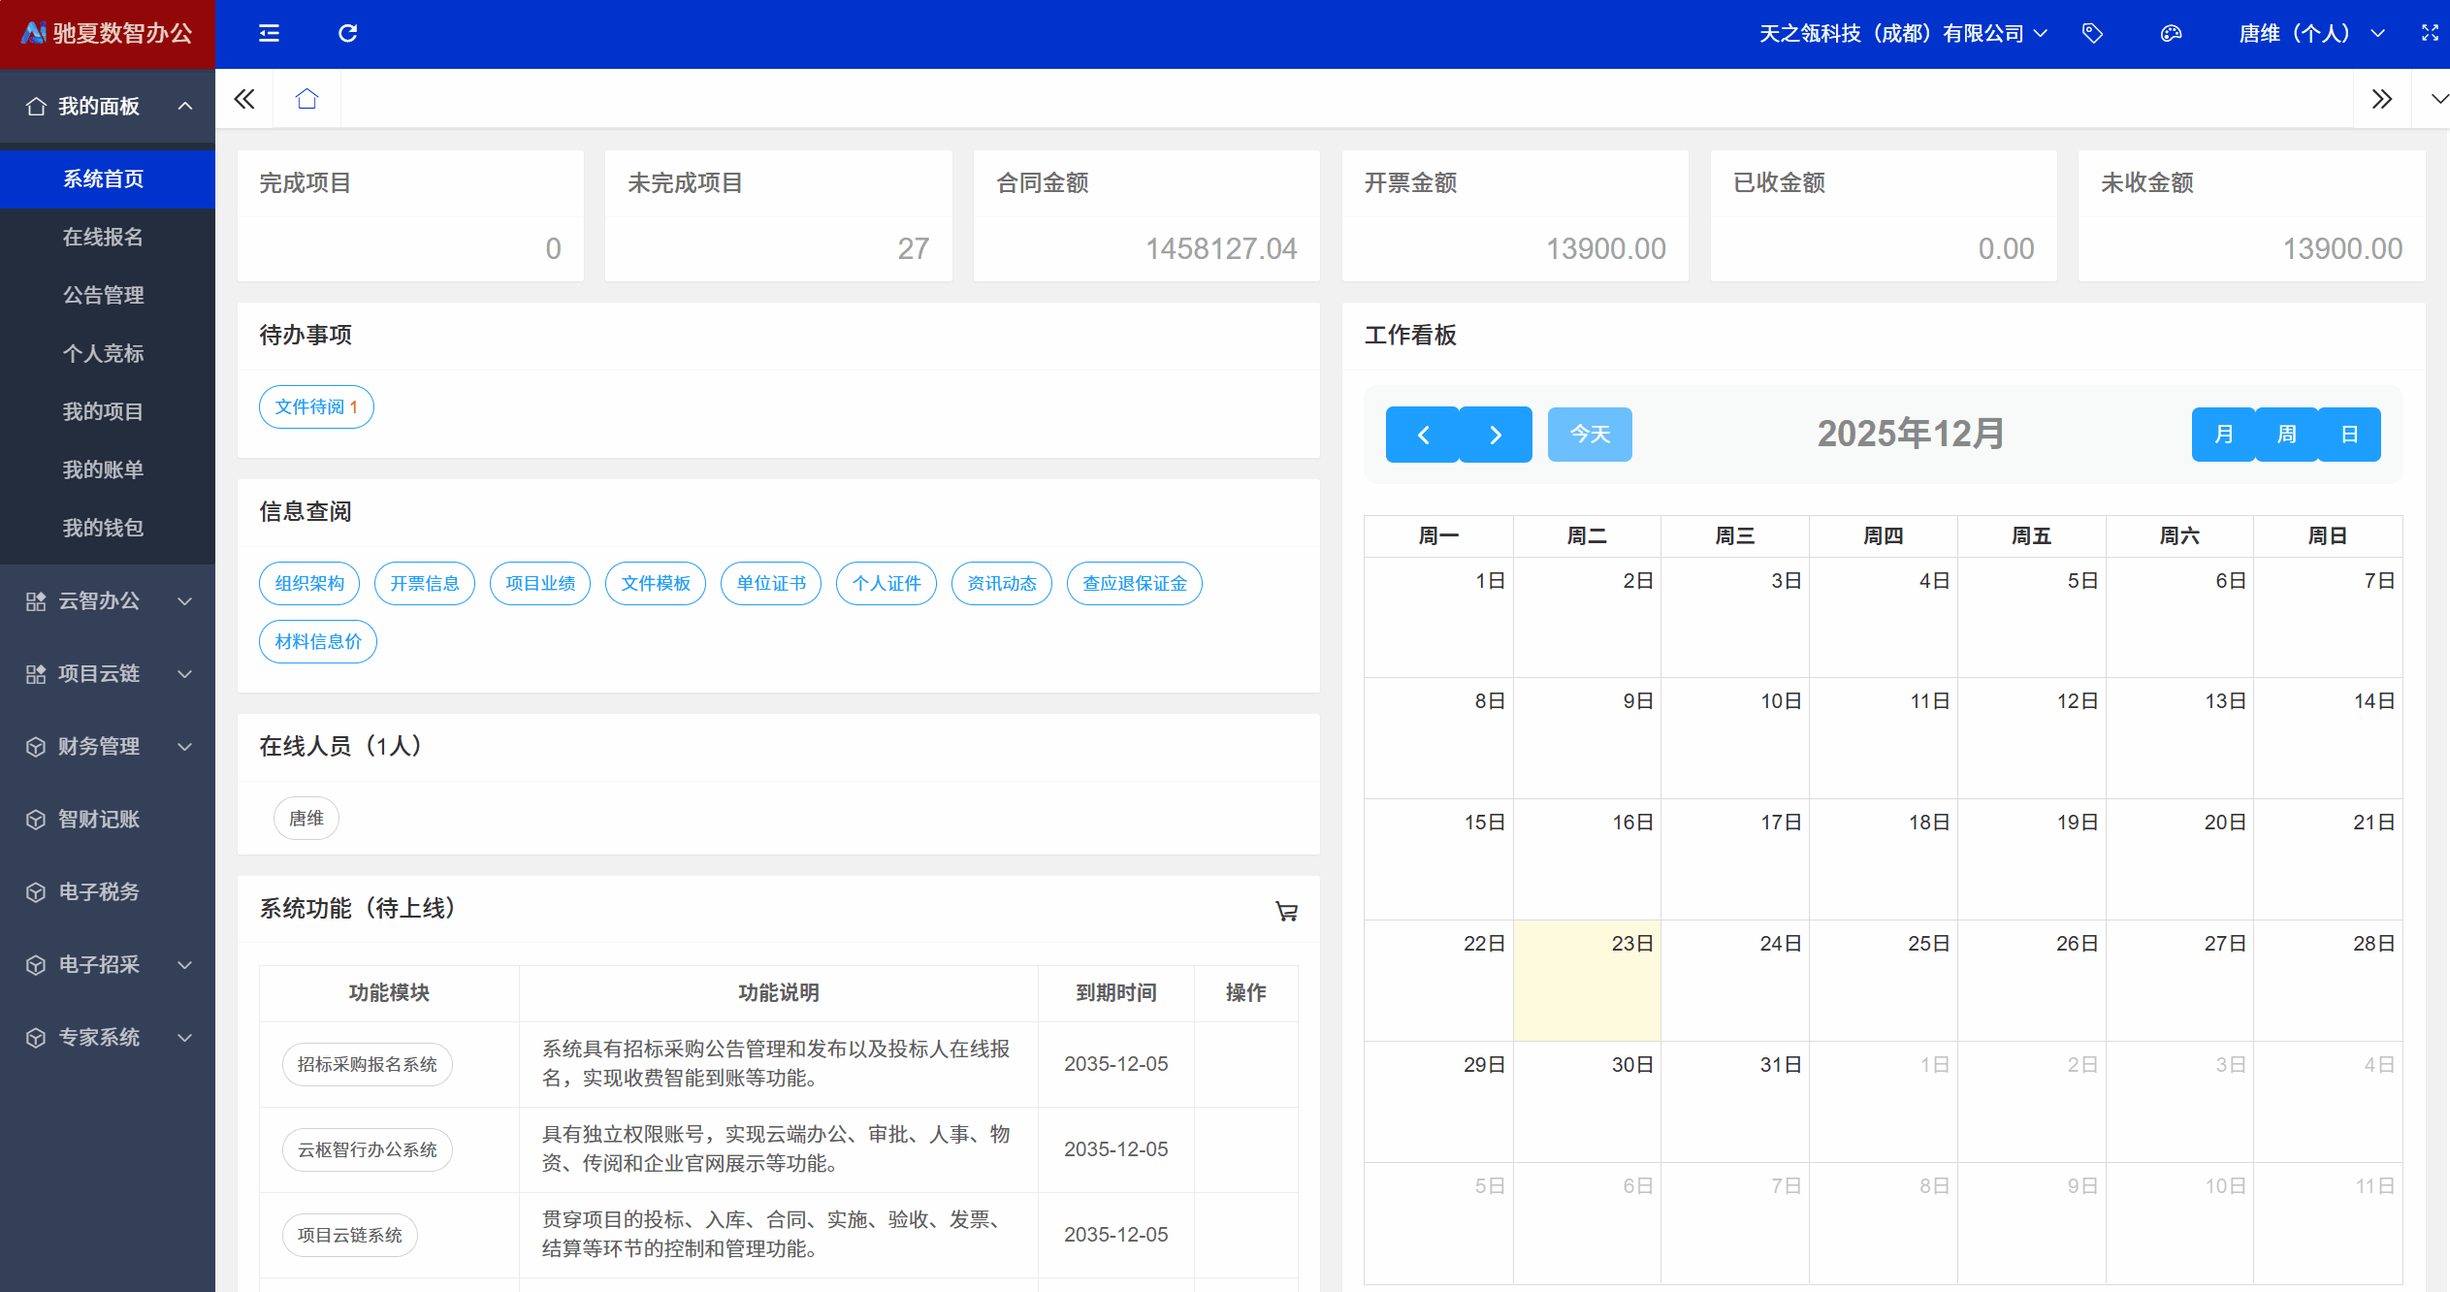Select 公告管理 menu item

(103, 296)
